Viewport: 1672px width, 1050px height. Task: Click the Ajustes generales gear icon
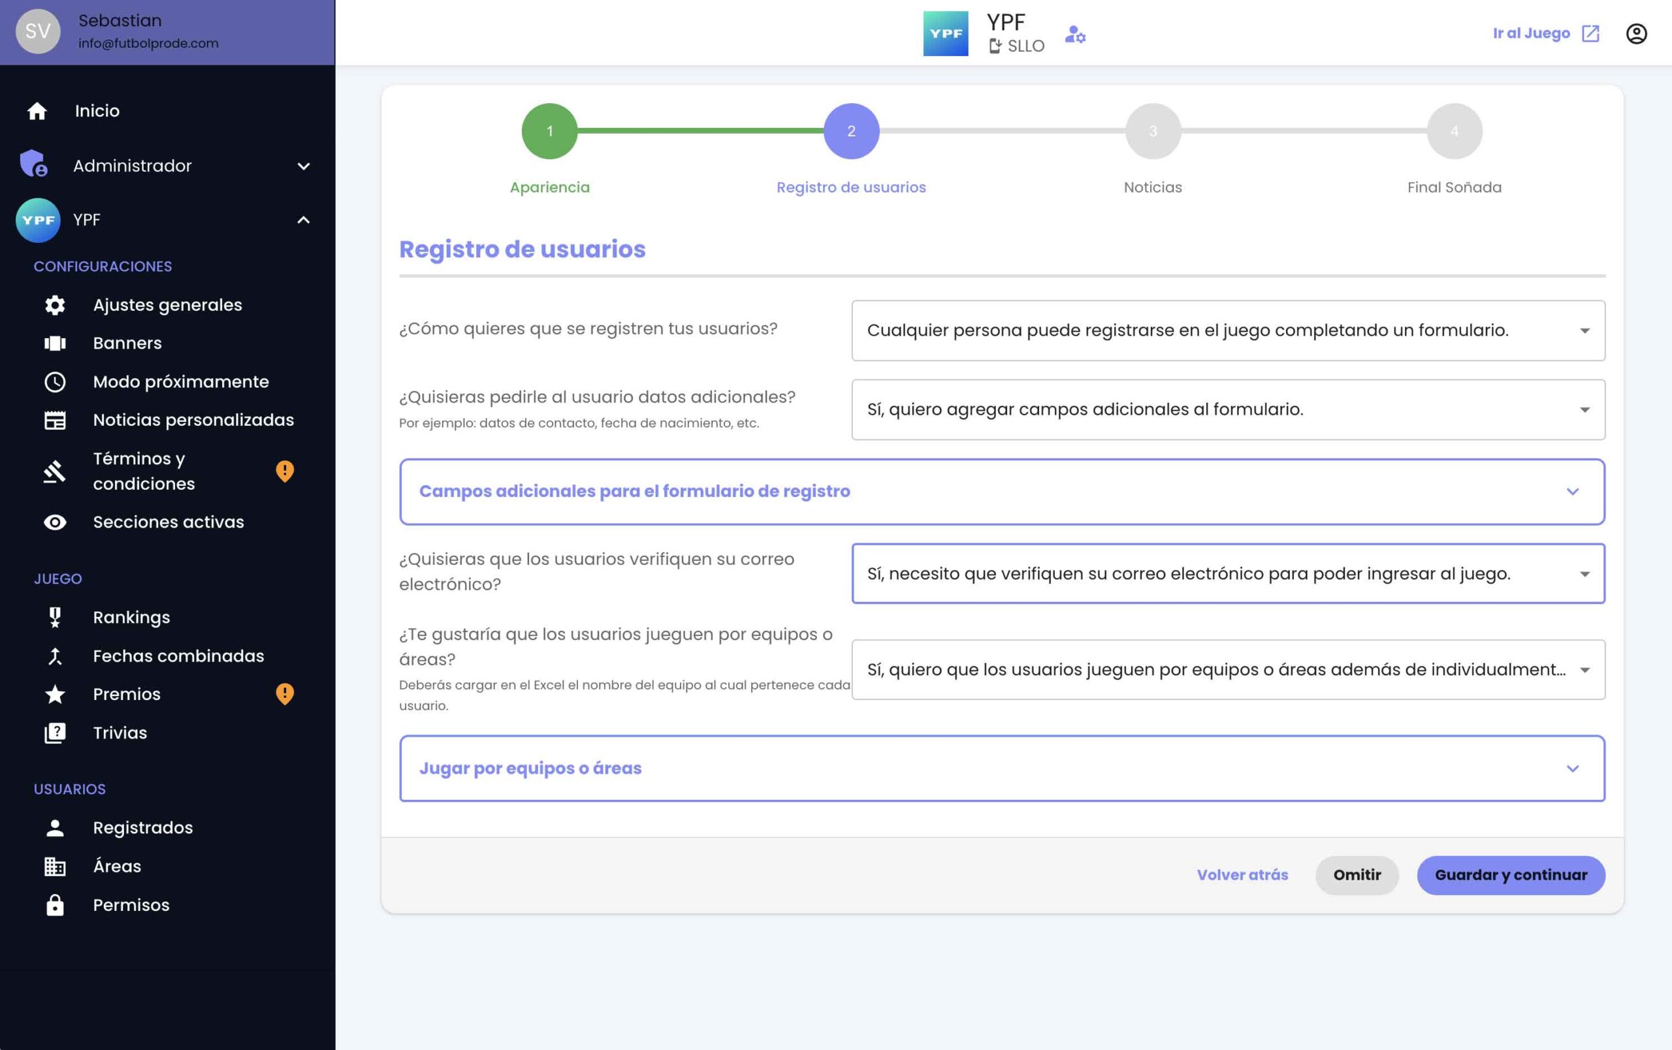55,306
